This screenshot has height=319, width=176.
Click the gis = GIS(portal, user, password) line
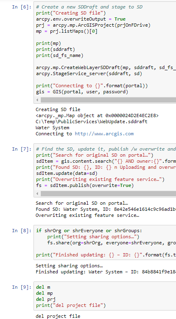click(82, 92)
